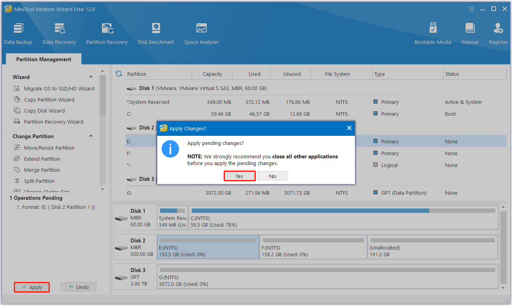Select Migrate OS to SSD/HD Wizard
This screenshot has height=306, width=513.
[x=59, y=88]
